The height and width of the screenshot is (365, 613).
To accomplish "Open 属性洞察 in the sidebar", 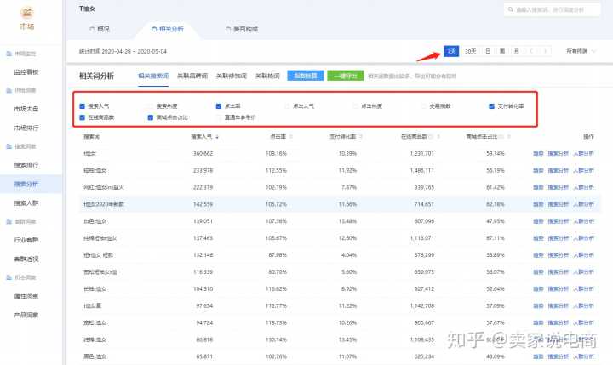I will tap(26, 296).
